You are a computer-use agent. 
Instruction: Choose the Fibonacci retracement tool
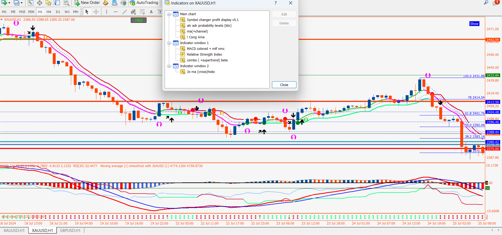(x=133, y=12)
